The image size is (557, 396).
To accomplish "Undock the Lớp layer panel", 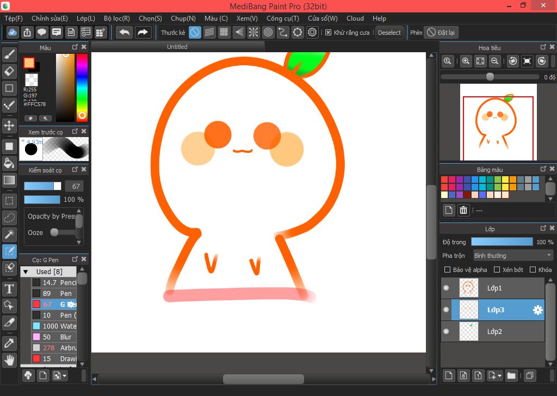I will (543, 228).
